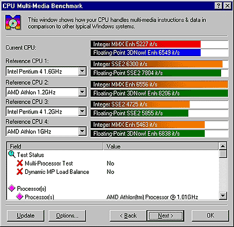Click the CPU Multi-Media module icon

click(x=13, y=22)
